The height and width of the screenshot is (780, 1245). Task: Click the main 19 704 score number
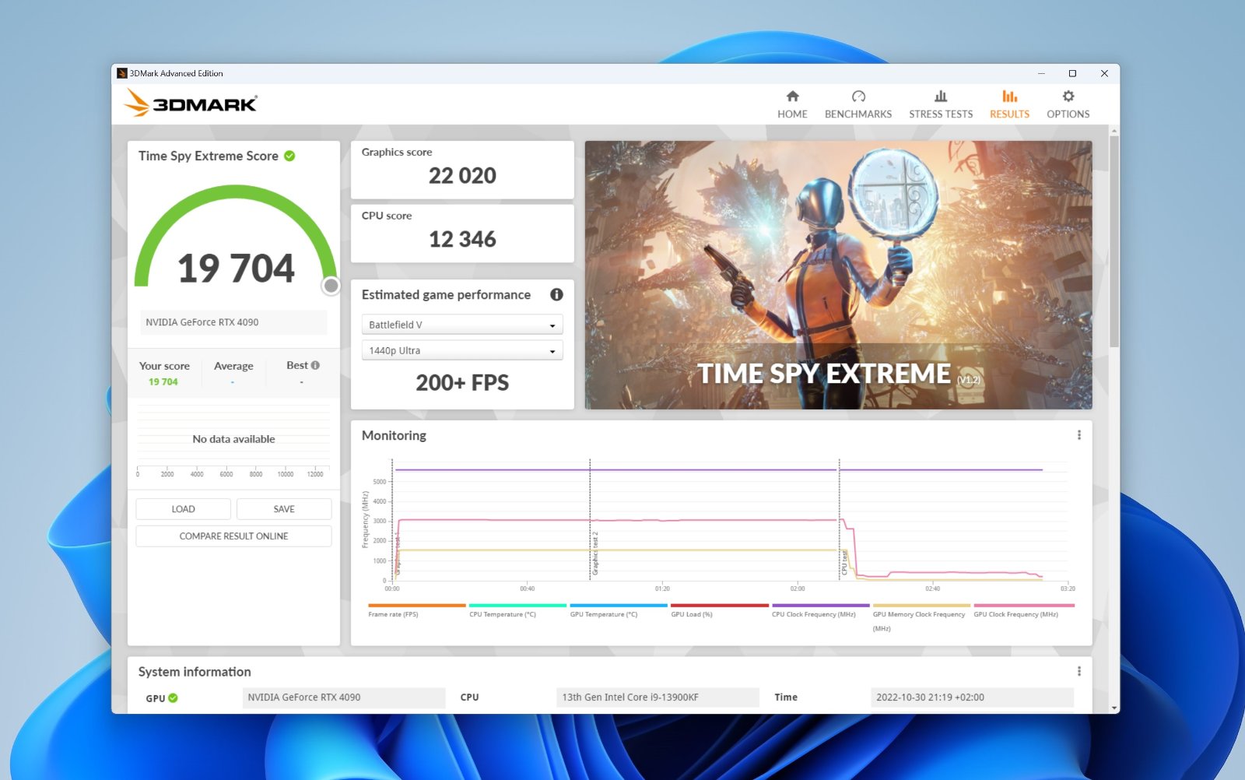[x=236, y=269]
